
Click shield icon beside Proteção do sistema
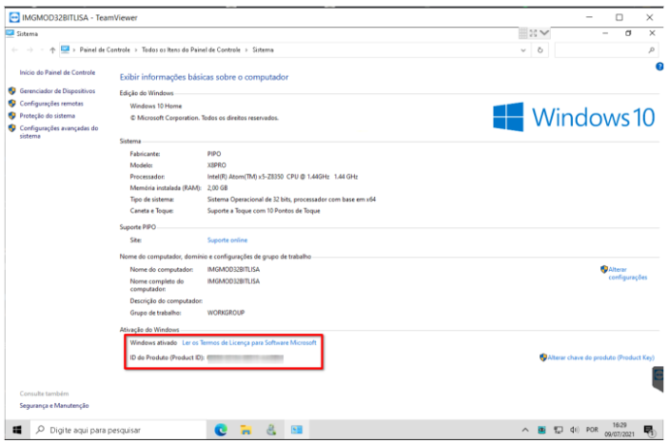click(x=12, y=116)
